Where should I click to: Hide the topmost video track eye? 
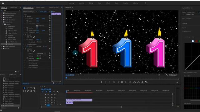[55, 95]
